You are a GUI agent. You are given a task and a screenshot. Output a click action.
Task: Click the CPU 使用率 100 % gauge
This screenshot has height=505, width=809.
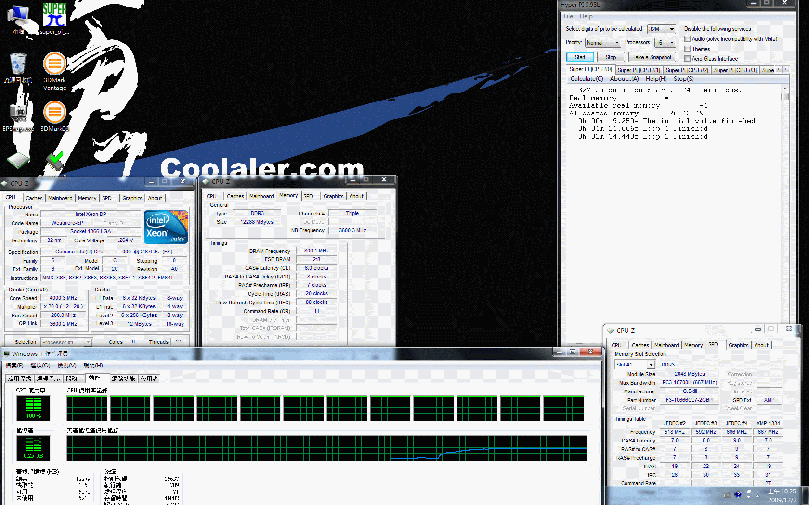(33, 408)
